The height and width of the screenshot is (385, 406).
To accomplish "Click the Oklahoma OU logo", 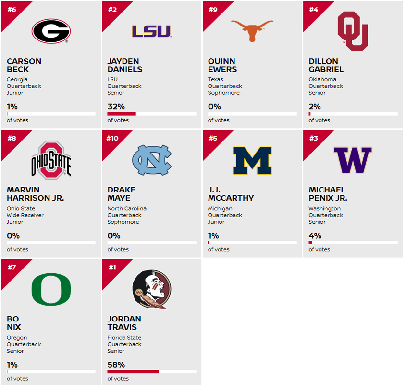I will click(353, 31).
